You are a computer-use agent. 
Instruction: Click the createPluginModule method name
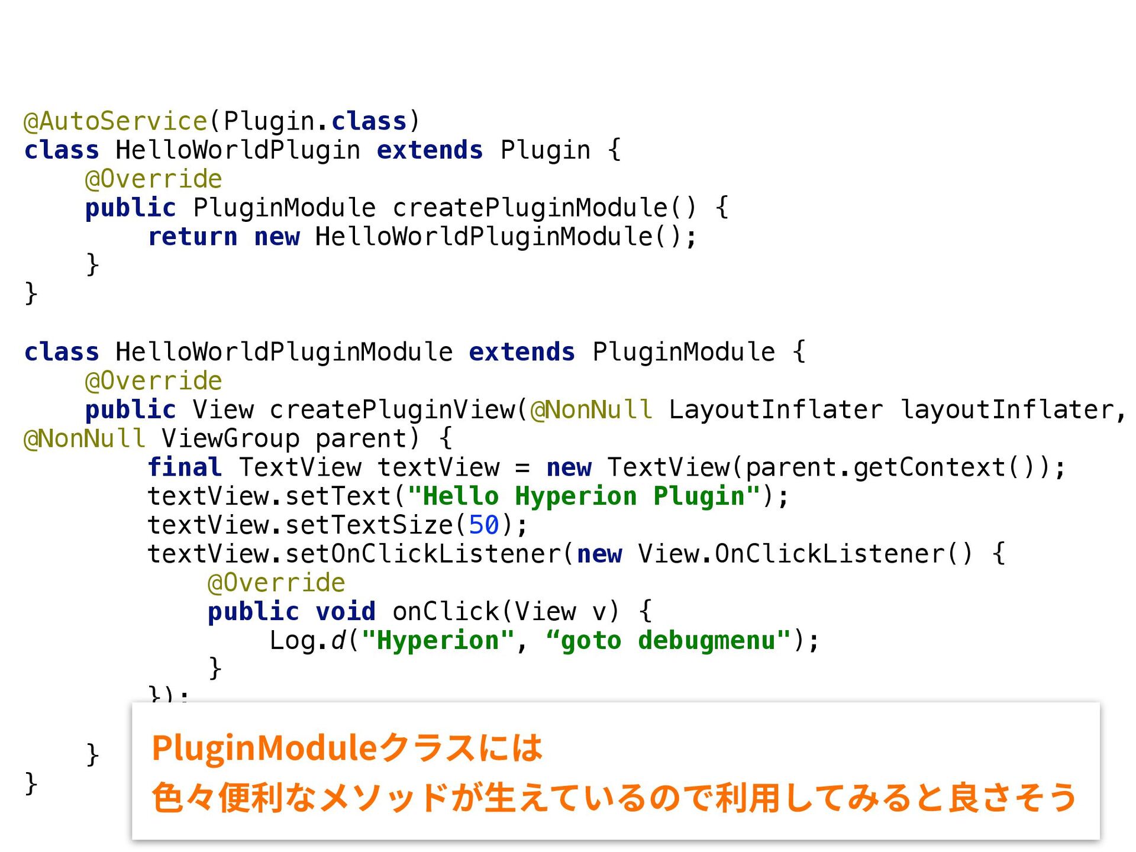tap(531, 208)
